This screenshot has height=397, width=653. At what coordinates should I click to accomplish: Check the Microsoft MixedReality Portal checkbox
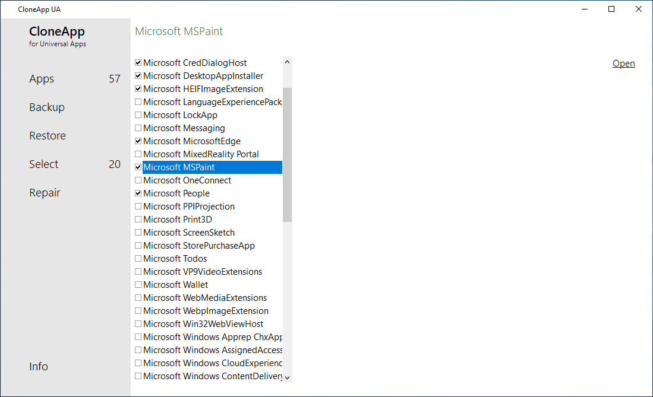138,154
